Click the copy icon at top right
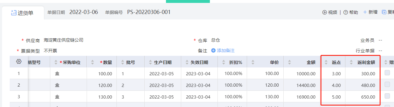Screen dimensions: 394x107 [x=384, y=12]
